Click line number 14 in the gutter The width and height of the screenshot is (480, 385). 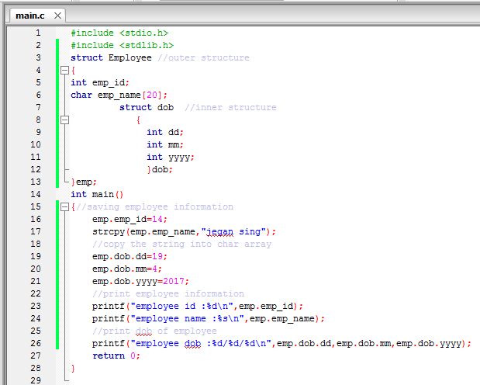36,194
